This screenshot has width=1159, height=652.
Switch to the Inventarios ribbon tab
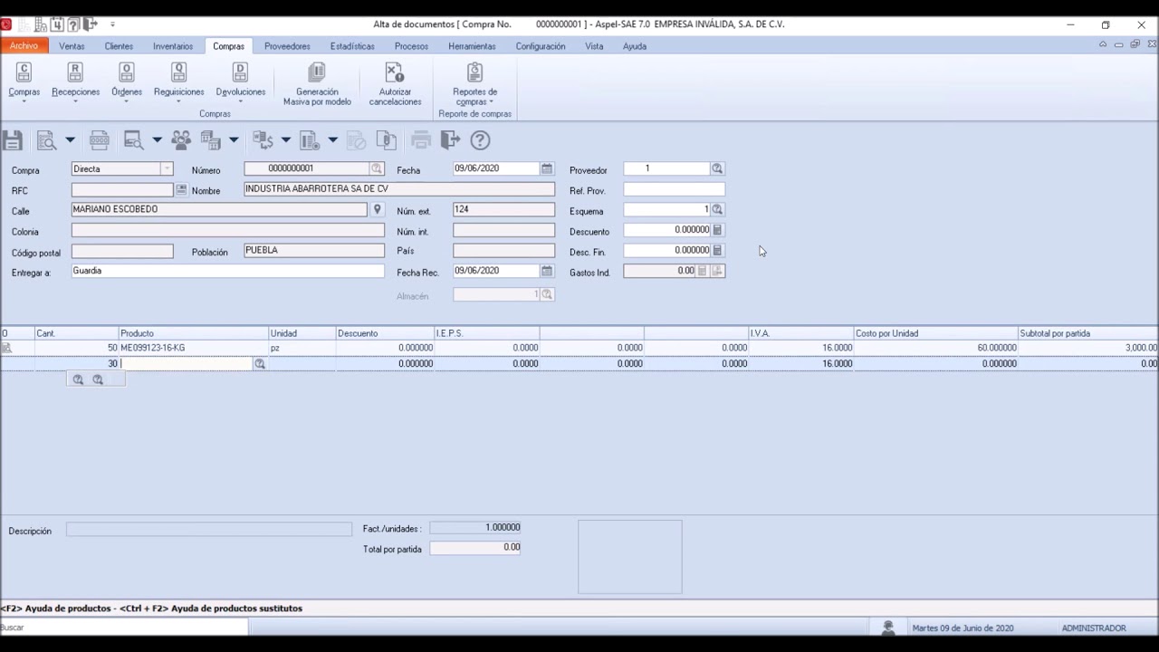coord(173,46)
